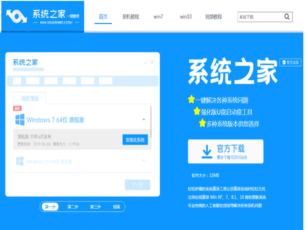Open the 视频教程 navigation tab
The image size is (306, 230).
[214, 17]
